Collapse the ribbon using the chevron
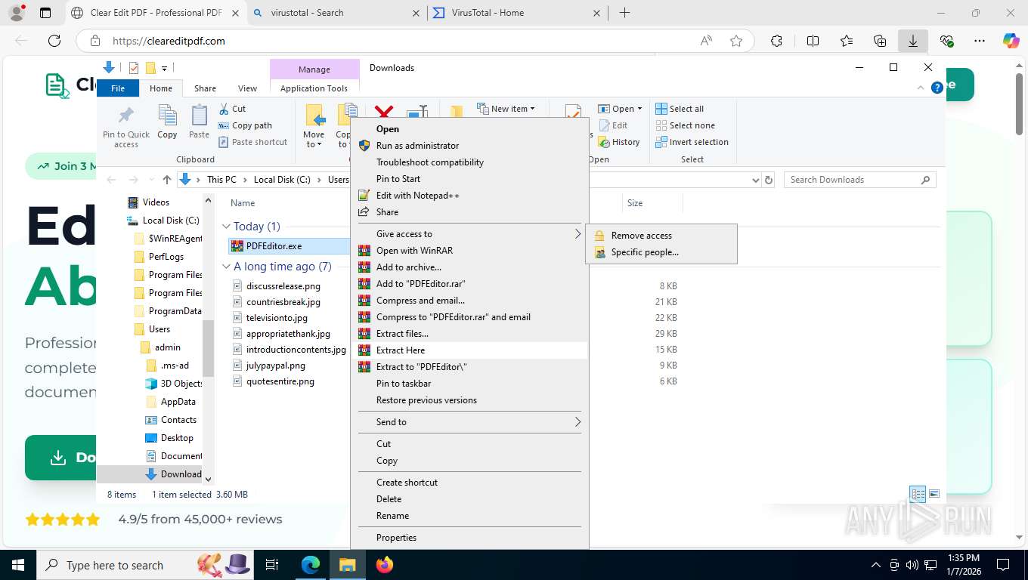The width and height of the screenshot is (1028, 580). point(921,88)
